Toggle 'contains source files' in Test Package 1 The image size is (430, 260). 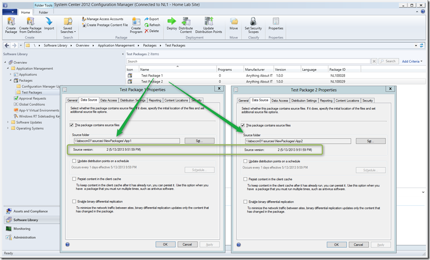[72, 125]
